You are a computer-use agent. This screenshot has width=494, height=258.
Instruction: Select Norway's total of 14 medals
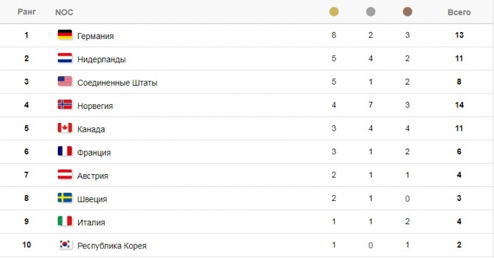click(459, 105)
